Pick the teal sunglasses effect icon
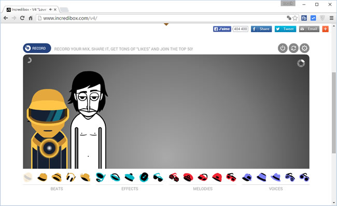Image resolution: width=337 pixels, height=206 pixels. point(158,177)
